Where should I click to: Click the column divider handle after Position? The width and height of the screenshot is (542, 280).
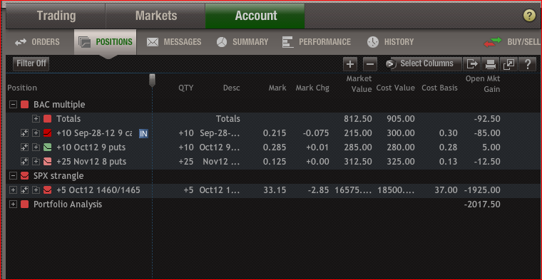tap(152, 80)
